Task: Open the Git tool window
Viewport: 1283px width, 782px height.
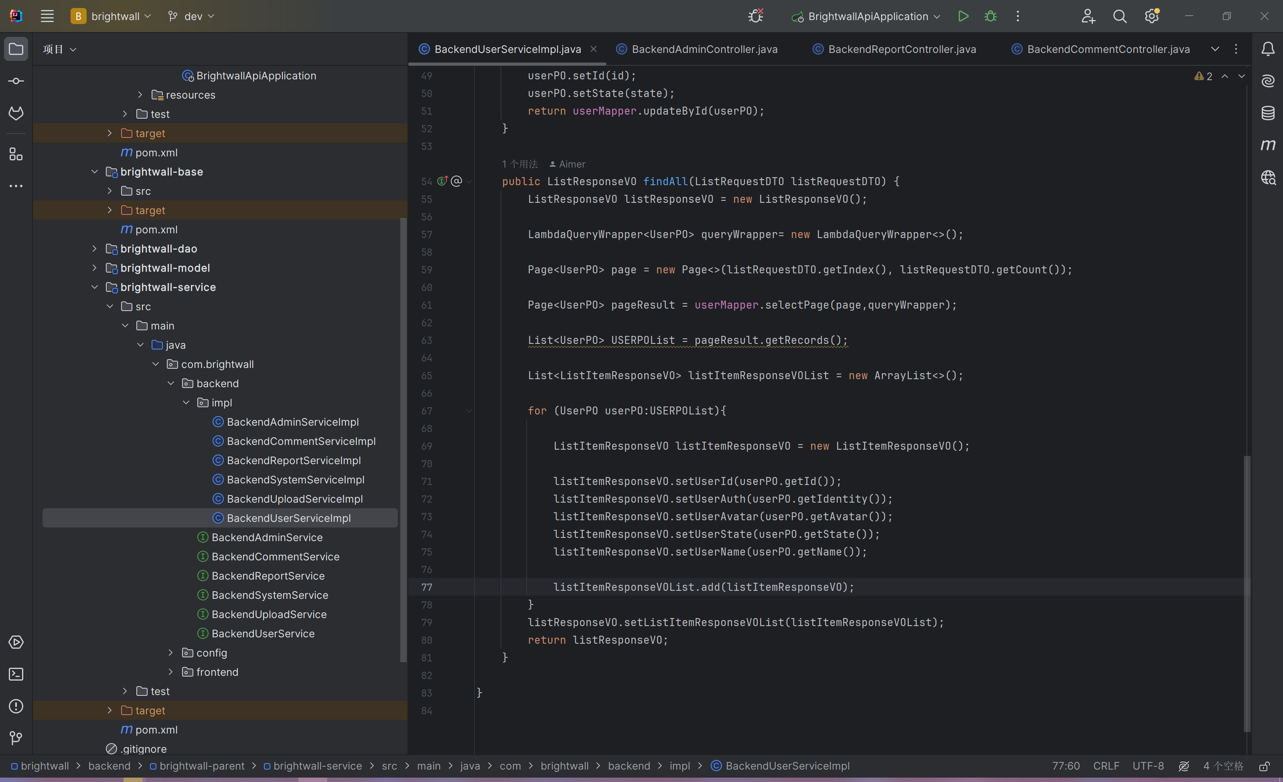Action: [x=16, y=738]
